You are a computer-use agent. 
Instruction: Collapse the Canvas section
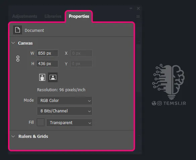(13, 43)
